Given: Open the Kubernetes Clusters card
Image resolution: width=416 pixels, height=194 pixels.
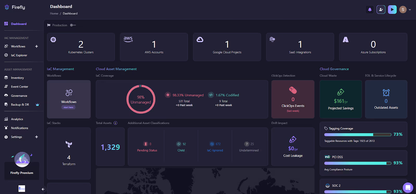Looking at the screenshot, I should (81, 47).
